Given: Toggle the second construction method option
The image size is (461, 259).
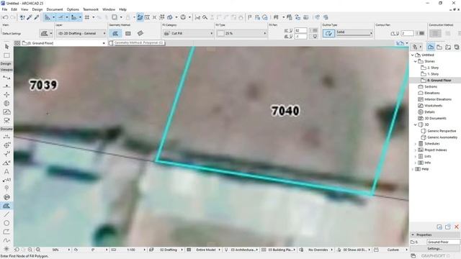Looking at the screenshot, I should (x=447, y=33).
